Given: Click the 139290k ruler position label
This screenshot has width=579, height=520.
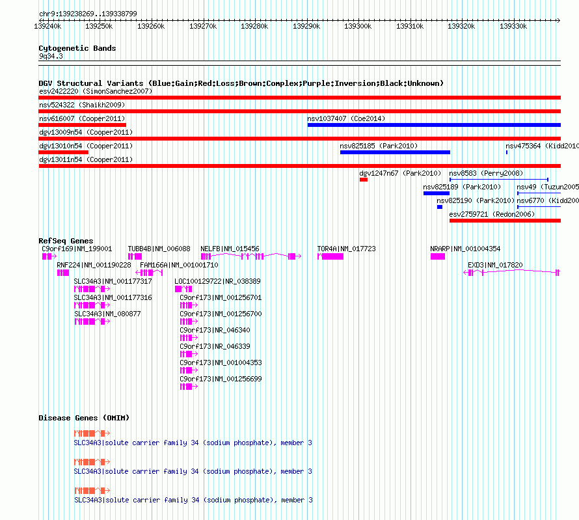Looking at the screenshot, I should 306,26.
